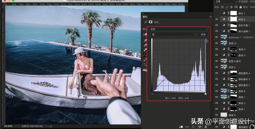This screenshot has height=129, width=255.
Task: Pick the white point eyedropper in Curves
Action: pyautogui.click(x=145, y=50)
